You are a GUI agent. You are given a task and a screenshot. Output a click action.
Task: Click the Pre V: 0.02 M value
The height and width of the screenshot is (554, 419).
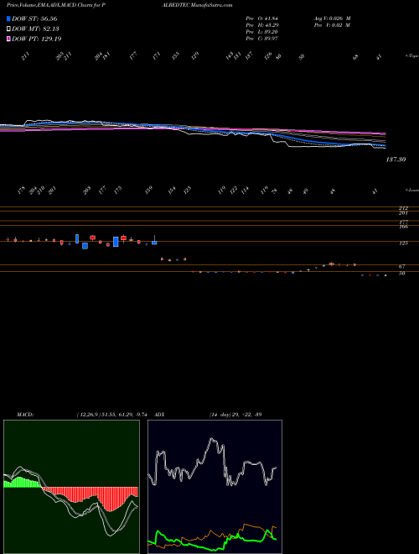[331, 25]
